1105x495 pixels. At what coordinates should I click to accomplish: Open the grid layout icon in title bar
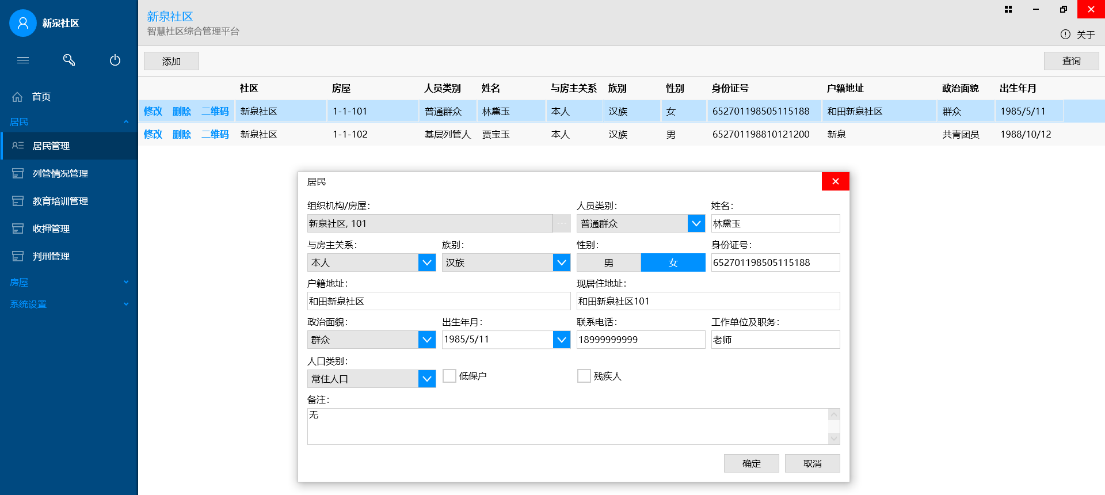pyautogui.click(x=1008, y=9)
